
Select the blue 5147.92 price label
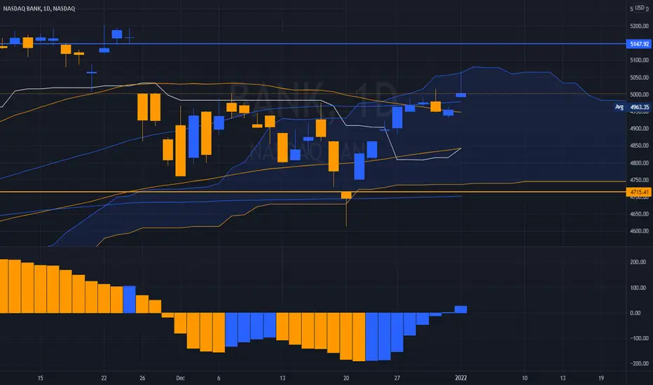click(x=639, y=43)
